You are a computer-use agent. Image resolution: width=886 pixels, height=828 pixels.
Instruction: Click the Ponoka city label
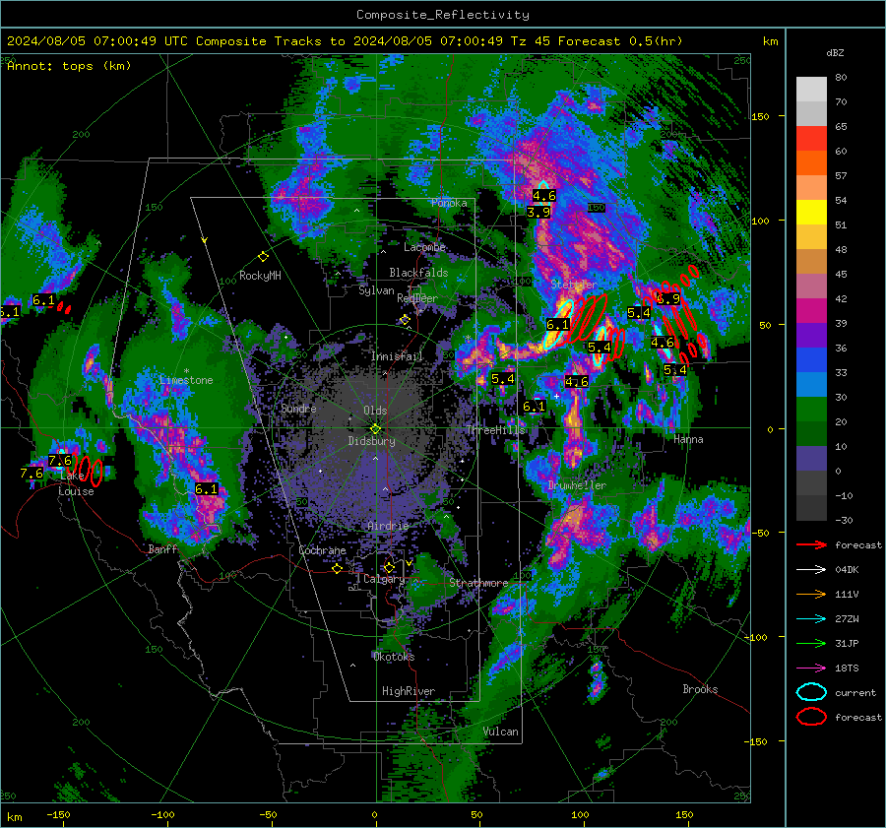449,203
